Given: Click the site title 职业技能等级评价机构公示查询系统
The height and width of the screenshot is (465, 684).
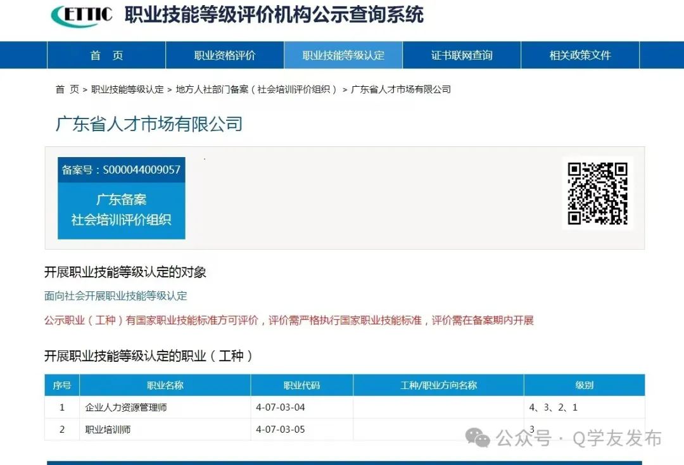Looking at the screenshot, I should (x=274, y=15).
